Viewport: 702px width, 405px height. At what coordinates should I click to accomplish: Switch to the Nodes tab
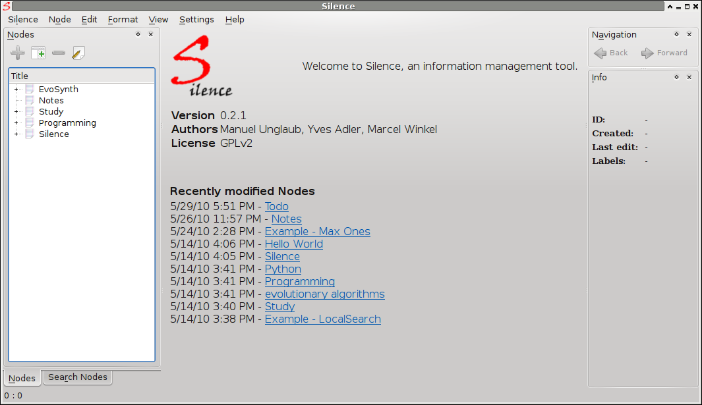coord(22,378)
